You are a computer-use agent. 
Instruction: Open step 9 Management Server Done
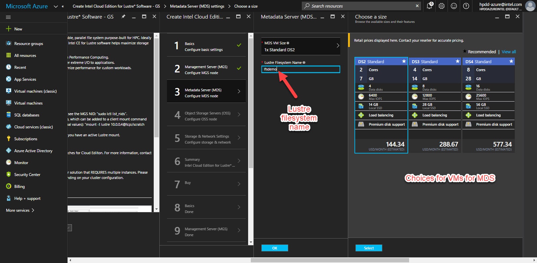(206, 230)
